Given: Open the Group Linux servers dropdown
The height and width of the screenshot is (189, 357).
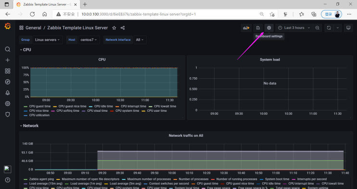Looking at the screenshot, I should 48,40.
